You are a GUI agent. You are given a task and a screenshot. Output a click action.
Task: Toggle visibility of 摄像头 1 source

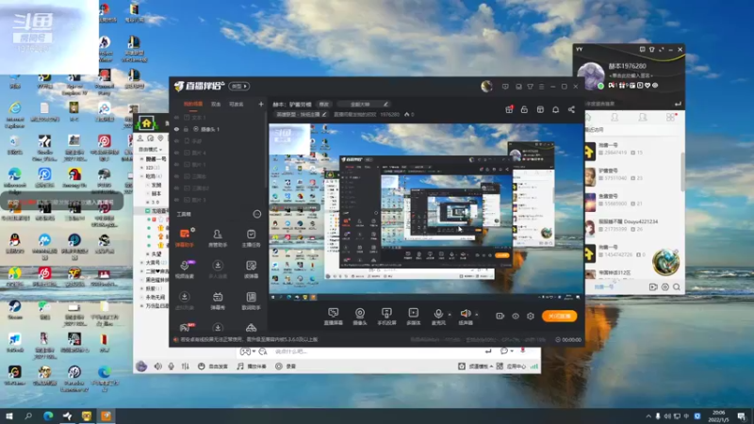[176, 129]
